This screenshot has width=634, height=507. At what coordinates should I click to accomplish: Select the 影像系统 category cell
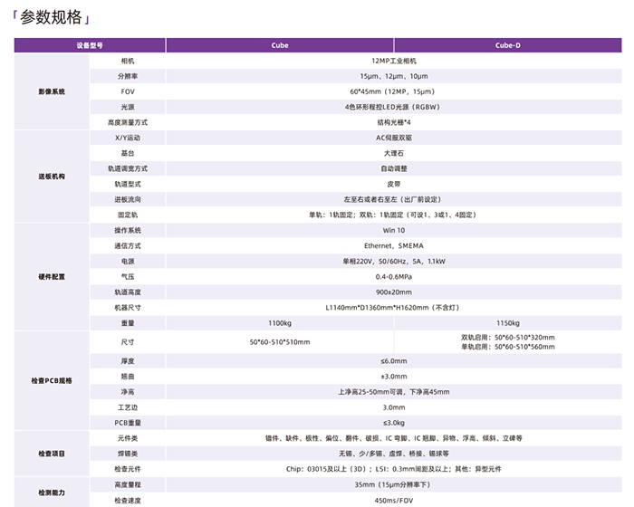pos(52,91)
